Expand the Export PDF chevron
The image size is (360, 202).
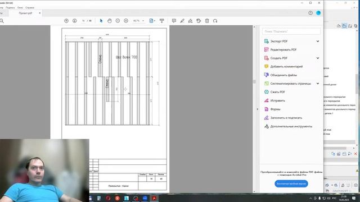[318, 41]
